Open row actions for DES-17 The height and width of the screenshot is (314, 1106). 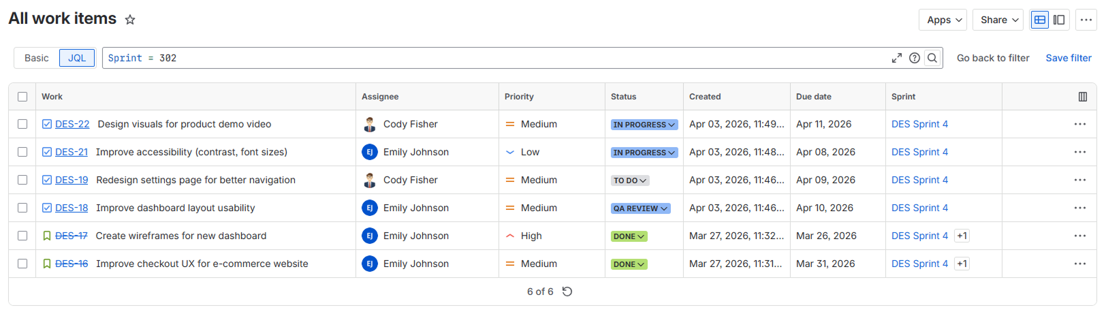(x=1080, y=236)
